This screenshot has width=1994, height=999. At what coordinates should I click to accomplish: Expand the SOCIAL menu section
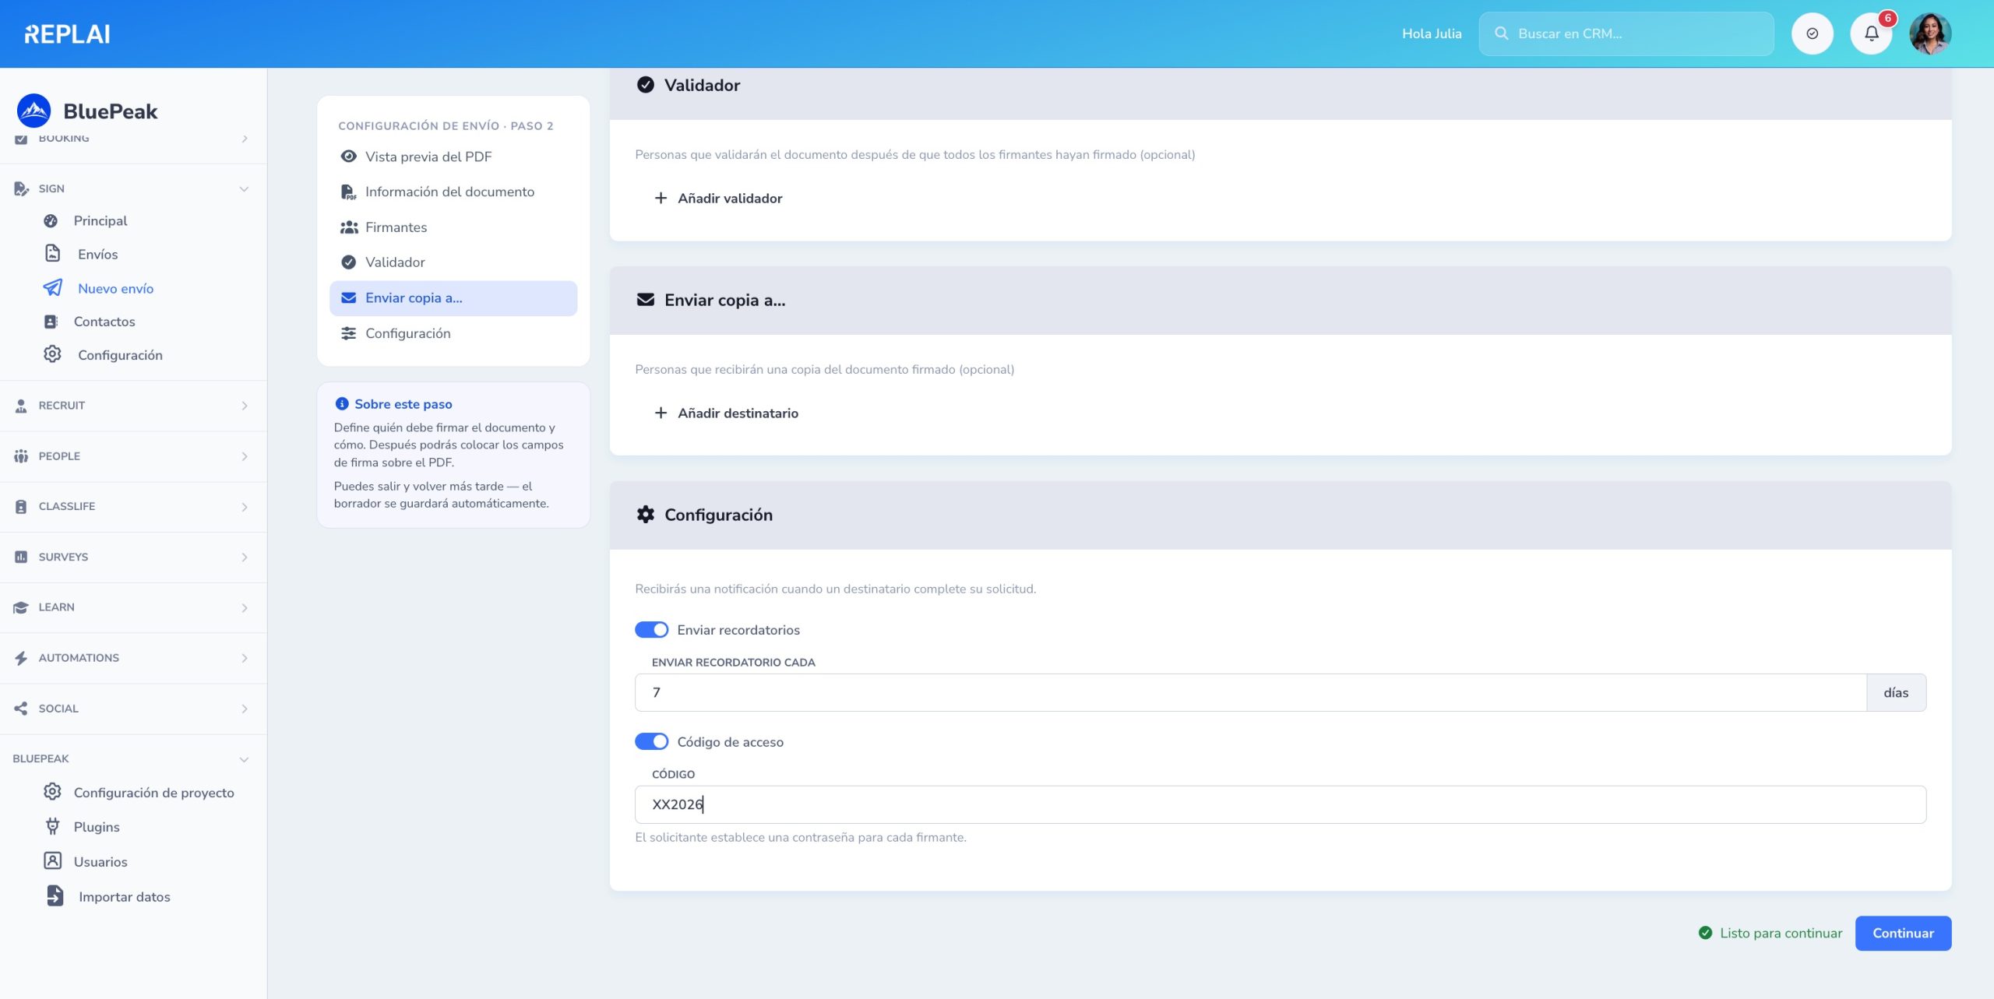(133, 709)
